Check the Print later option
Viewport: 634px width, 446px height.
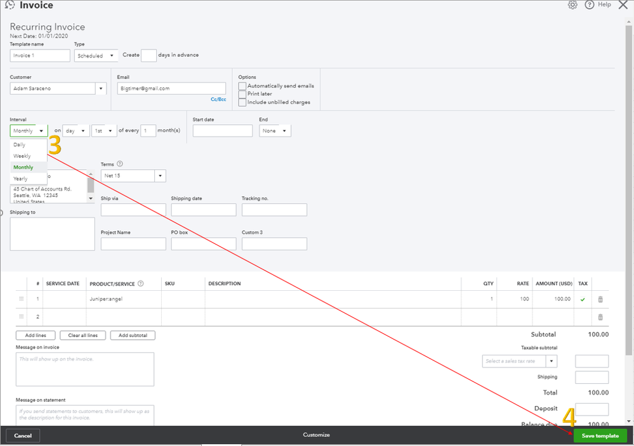pyautogui.click(x=242, y=94)
